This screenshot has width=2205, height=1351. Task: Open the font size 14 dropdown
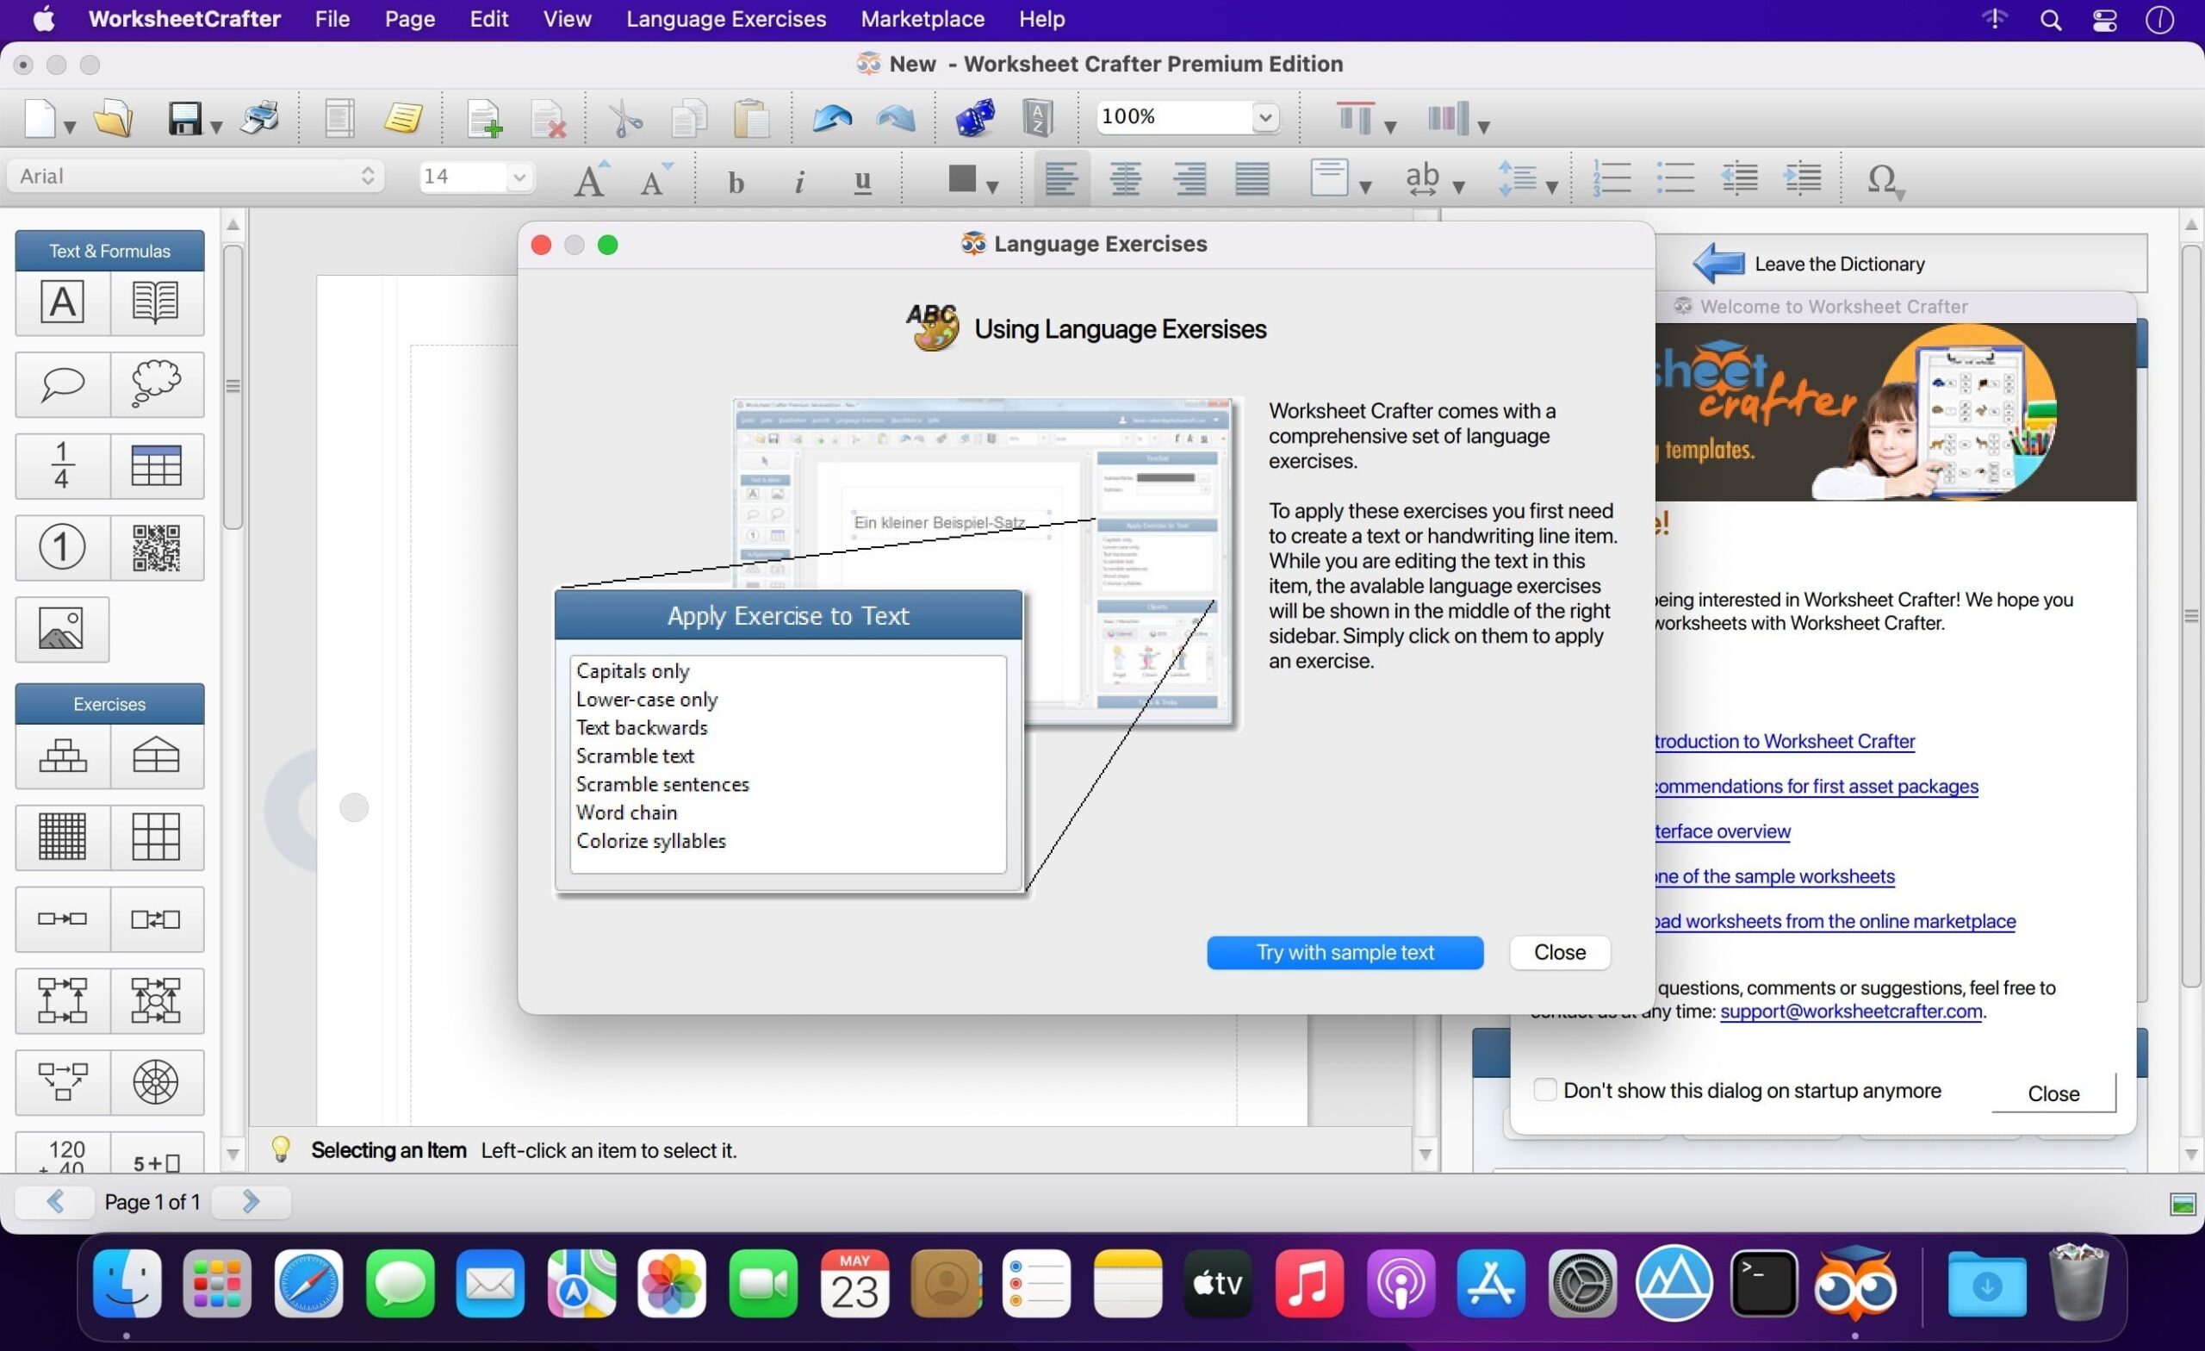pyautogui.click(x=519, y=177)
